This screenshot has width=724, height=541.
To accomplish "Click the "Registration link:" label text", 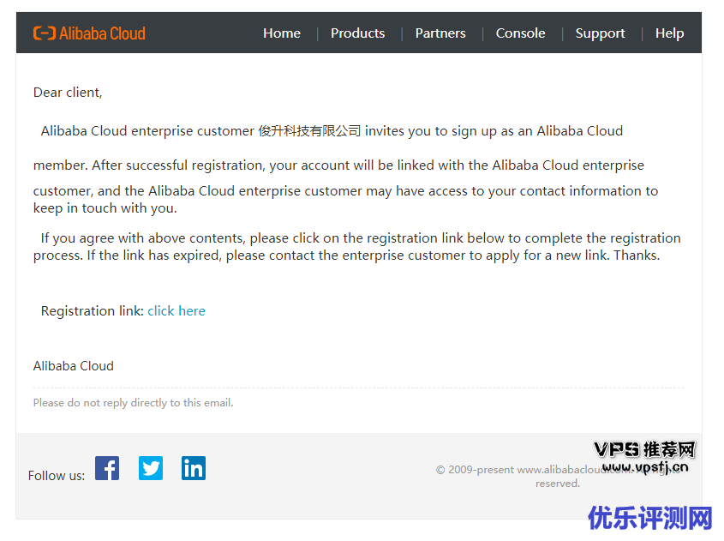I will point(93,311).
